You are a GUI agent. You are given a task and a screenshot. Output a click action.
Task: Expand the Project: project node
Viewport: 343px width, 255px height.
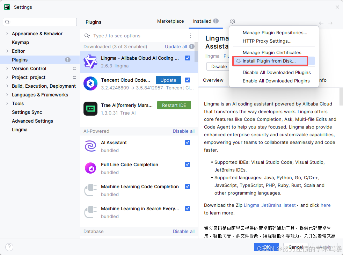coord(7,77)
